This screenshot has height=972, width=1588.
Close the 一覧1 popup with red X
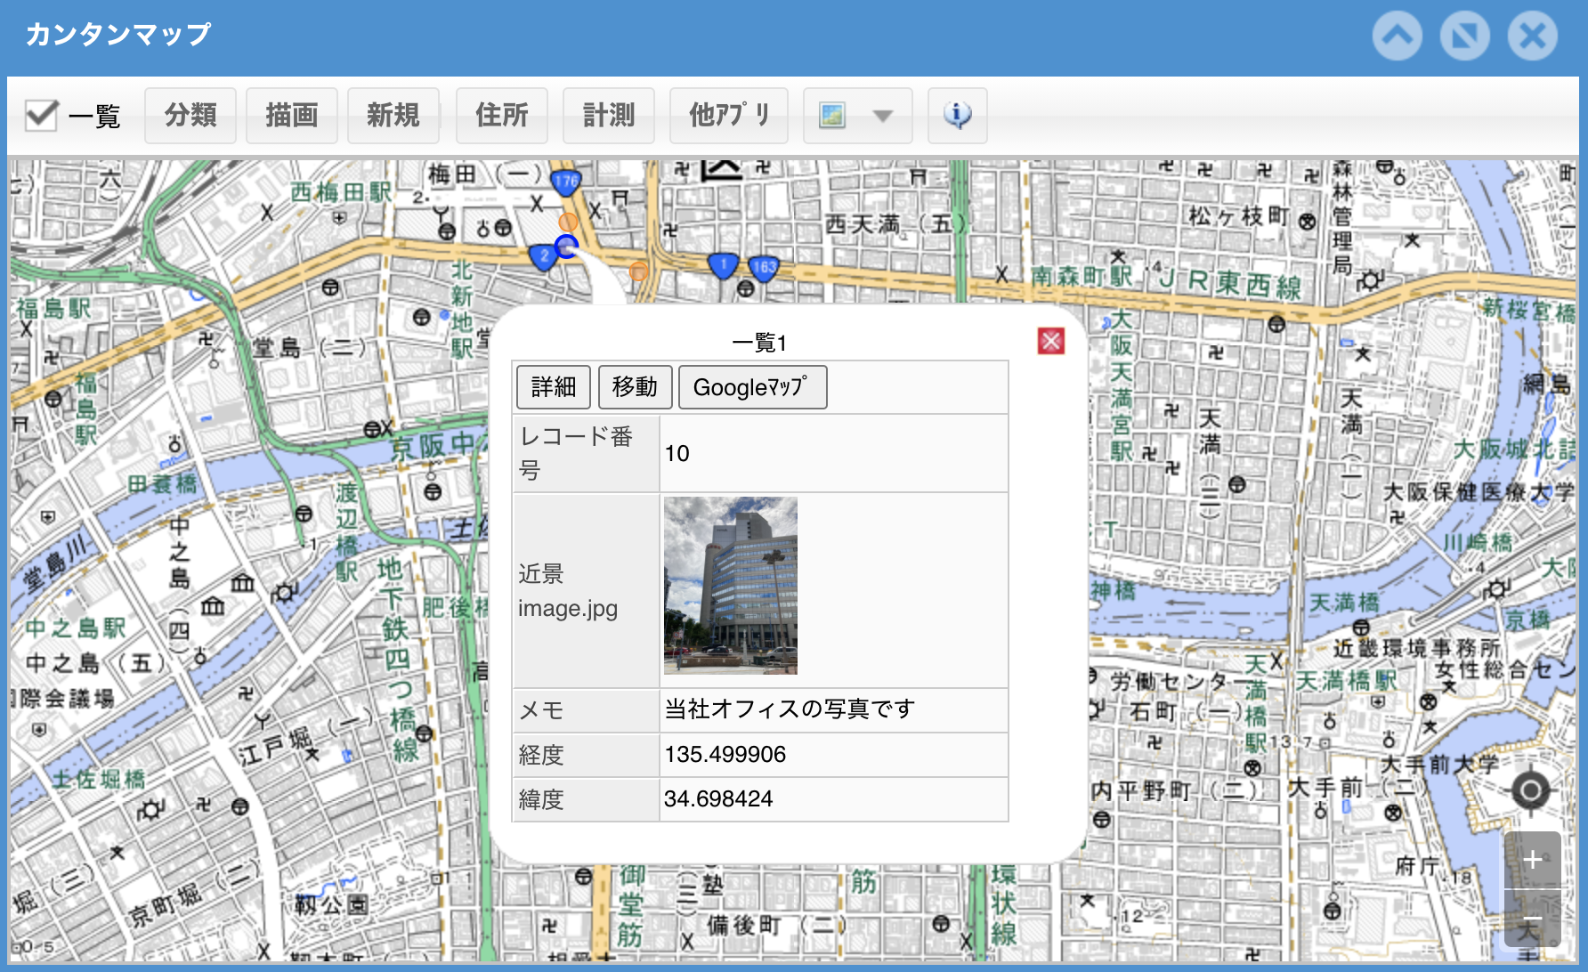click(x=1051, y=341)
